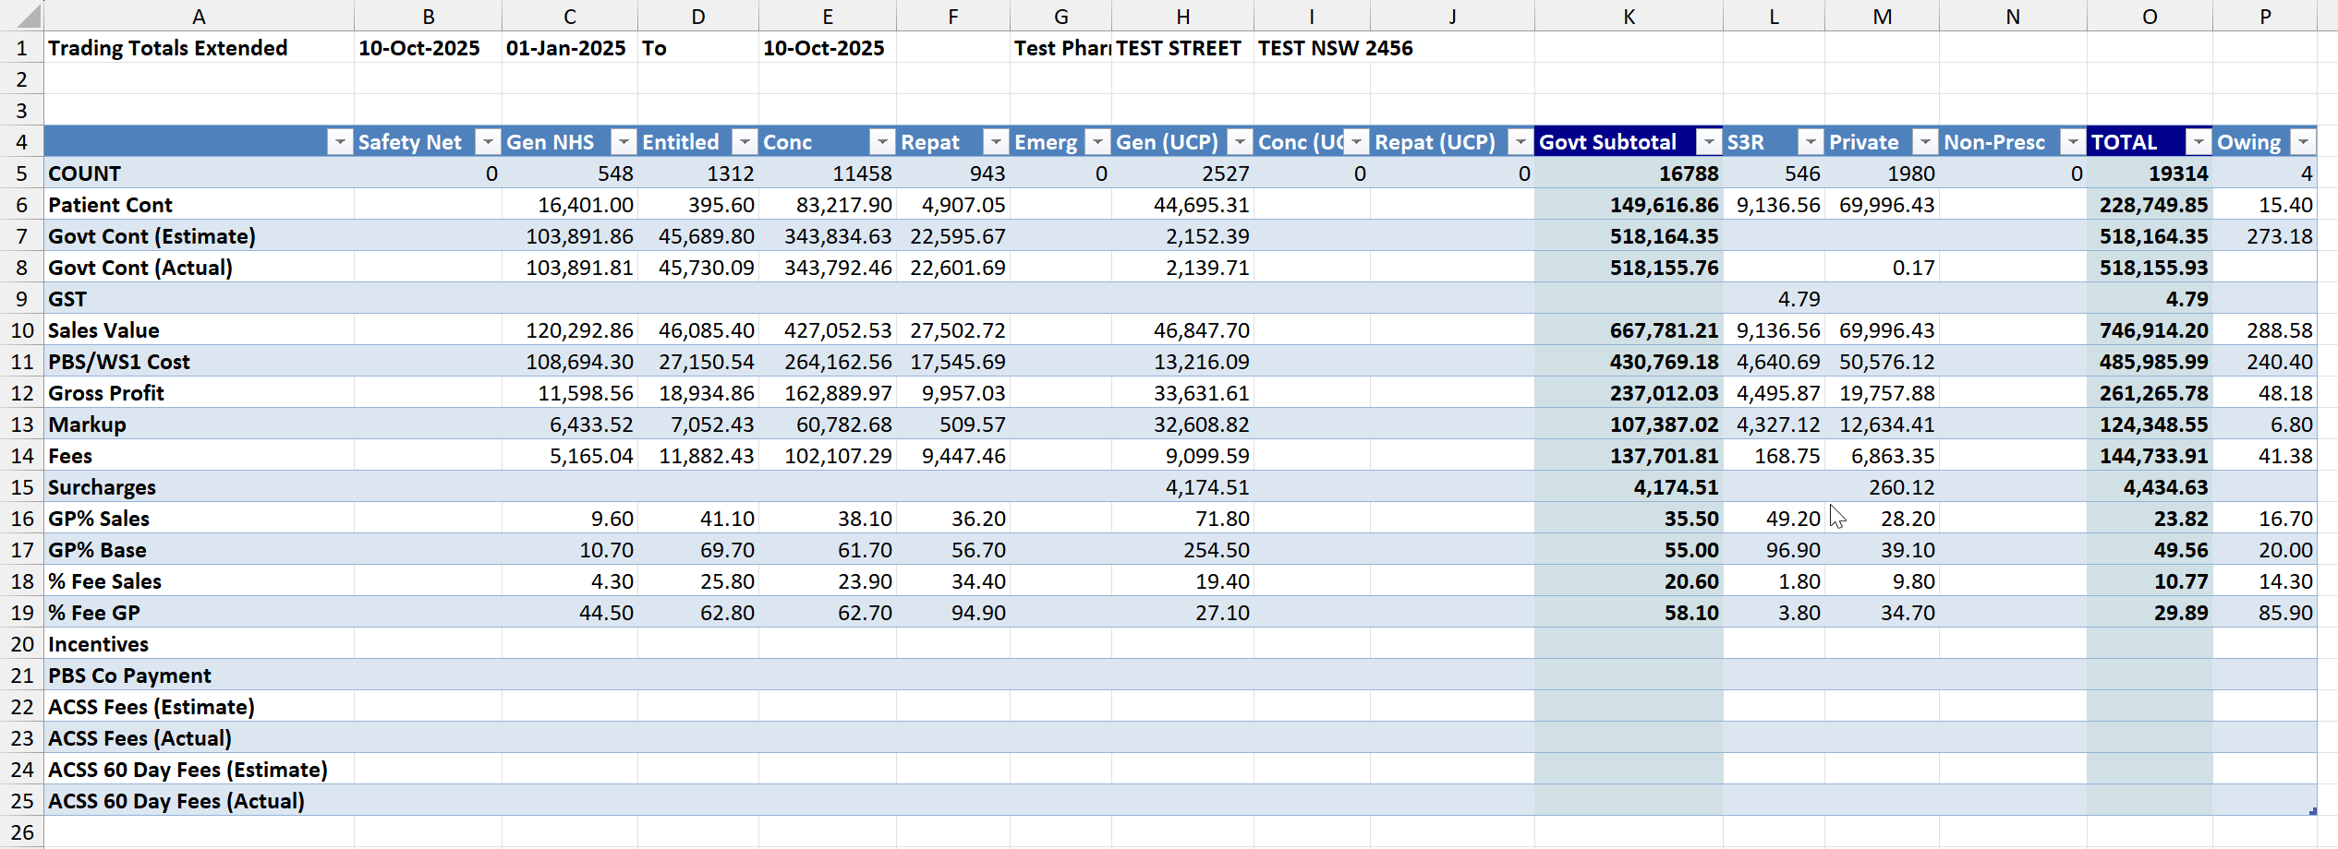Select column O header
This screenshot has height=849, width=2338.
point(2149,16)
